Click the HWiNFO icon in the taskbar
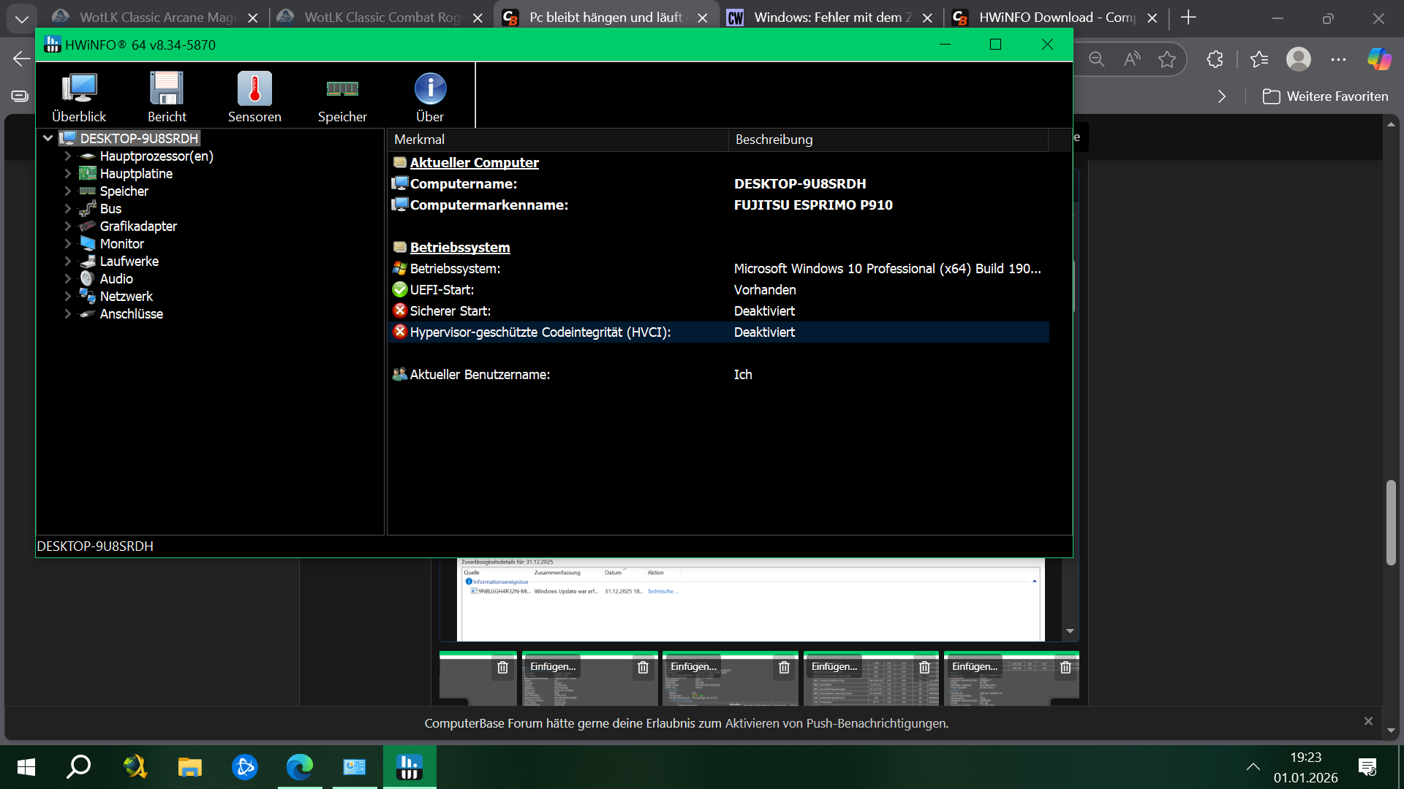The height and width of the screenshot is (789, 1404). [409, 767]
